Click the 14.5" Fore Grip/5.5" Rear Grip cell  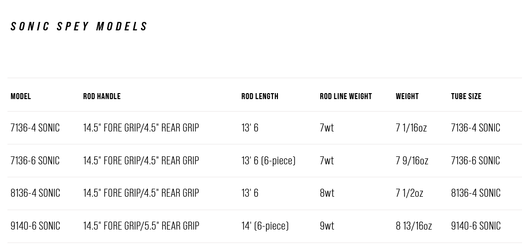click(141, 226)
